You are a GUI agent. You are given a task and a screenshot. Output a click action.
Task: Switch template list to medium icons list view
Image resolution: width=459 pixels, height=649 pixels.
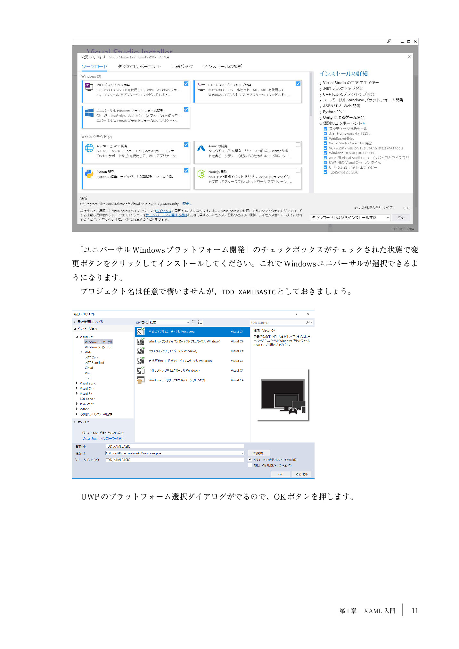point(200,322)
